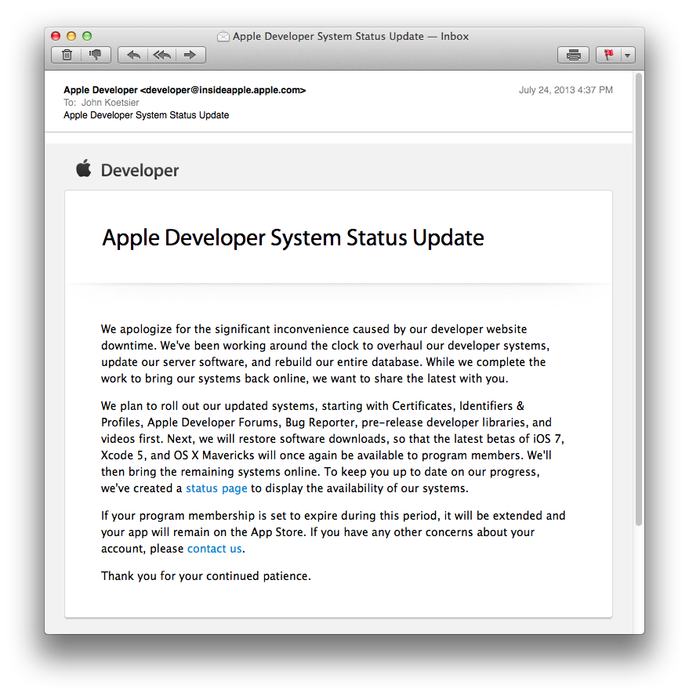
Task: Click the window title text in the title bar
Action: pos(350,36)
